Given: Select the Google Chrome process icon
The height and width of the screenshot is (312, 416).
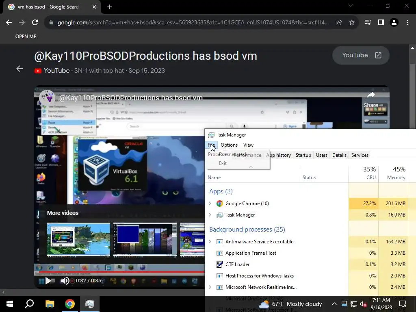Looking at the screenshot, I should coord(219,204).
